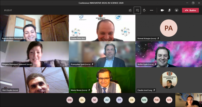Select Oleh Onysko's video tile
Image resolution: width=202 pixels, height=107 pixels.
pyautogui.click(x=34, y=80)
